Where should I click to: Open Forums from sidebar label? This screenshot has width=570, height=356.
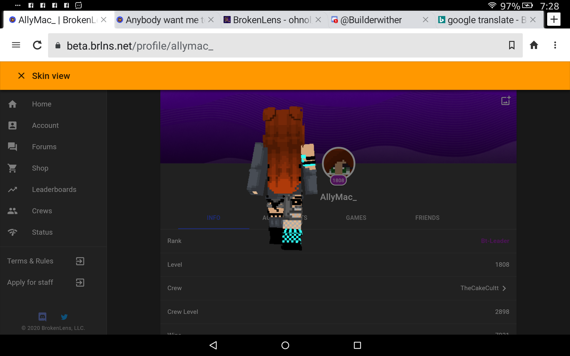[44, 147]
